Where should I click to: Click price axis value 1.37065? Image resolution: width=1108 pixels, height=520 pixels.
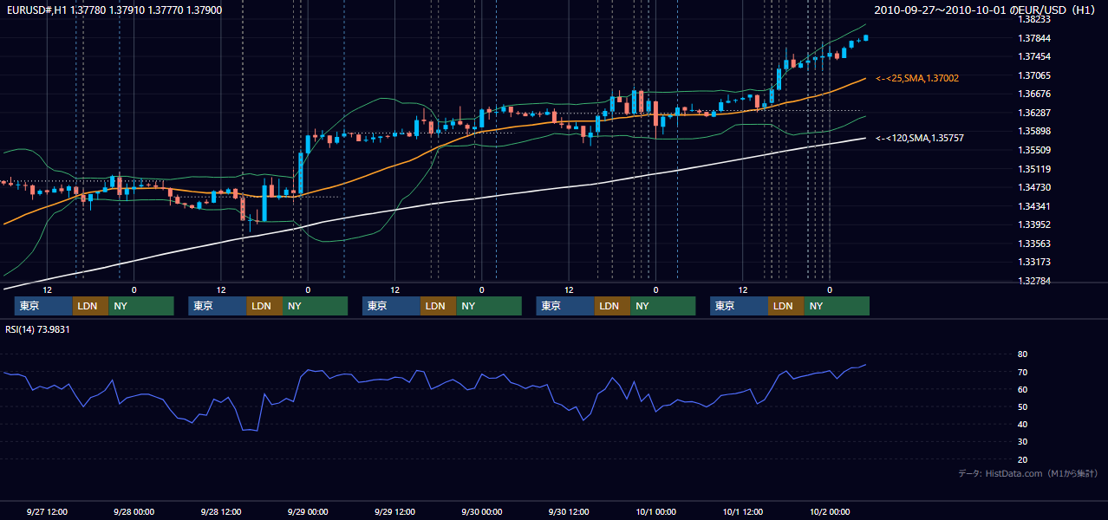pyautogui.click(x=1033, y=75)
